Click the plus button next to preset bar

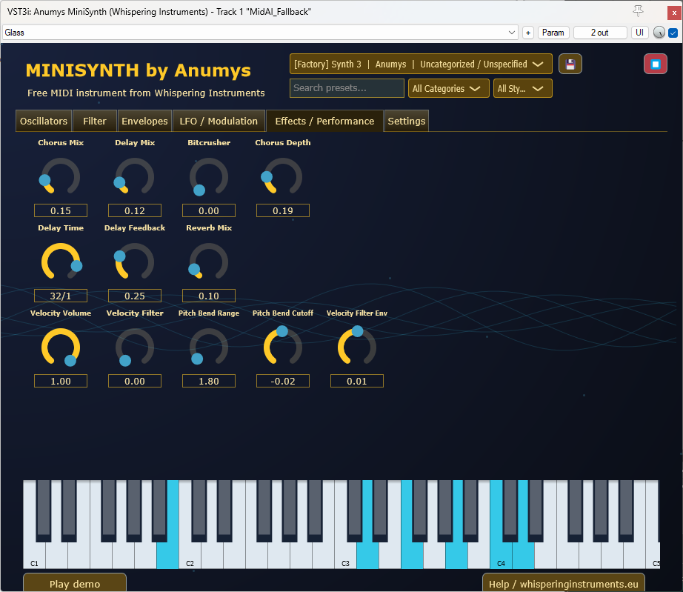[x=528, y=33]
